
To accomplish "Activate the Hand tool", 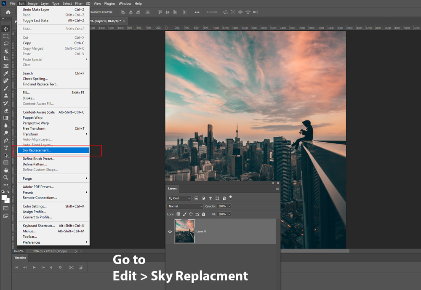I will pos(6,170).
